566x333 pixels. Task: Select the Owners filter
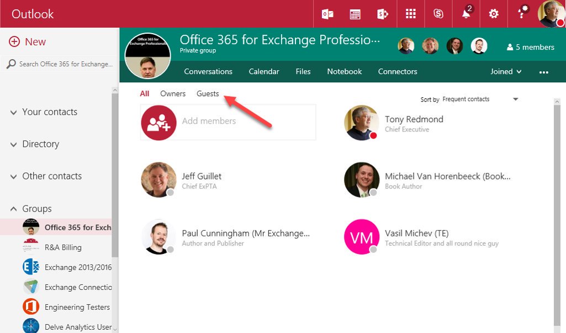tap(173, 93)
